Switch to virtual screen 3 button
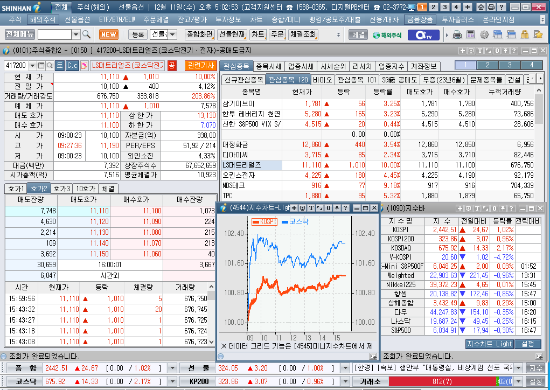This screenshot has height=390, width=550. (445, 6)
